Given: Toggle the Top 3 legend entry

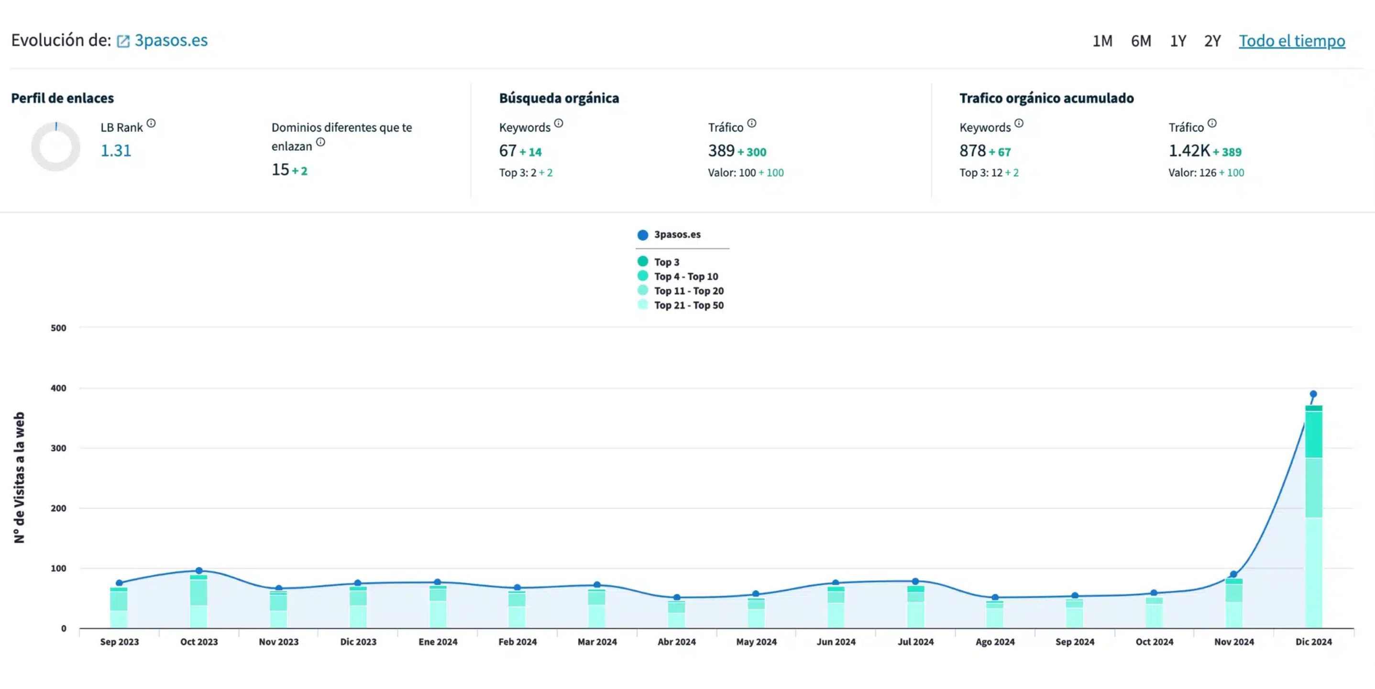Looking at the screenshot, I should (x=666, y=262).
